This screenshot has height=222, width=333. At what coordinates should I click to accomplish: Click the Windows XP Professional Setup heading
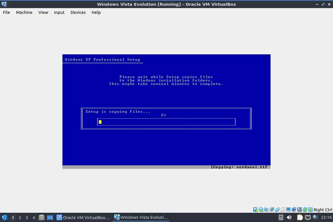point(103,60)
